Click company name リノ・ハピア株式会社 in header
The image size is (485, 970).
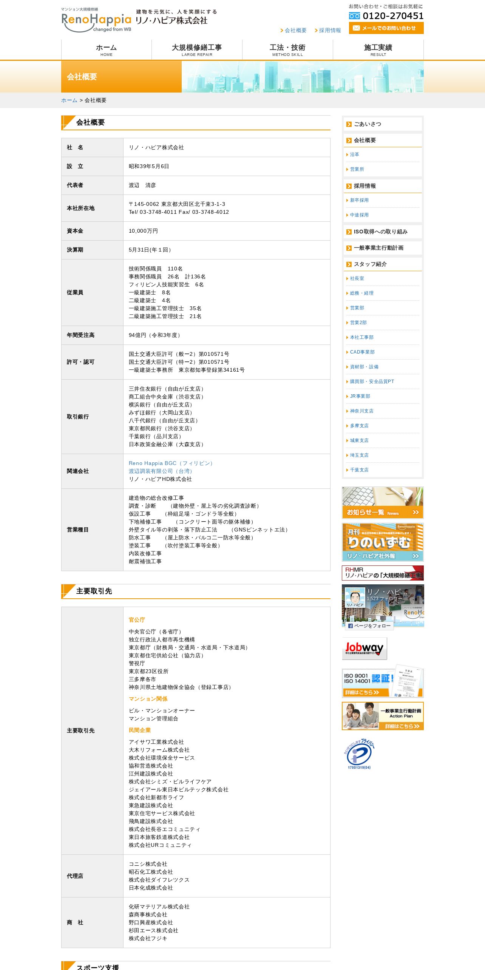pos(171,21)
